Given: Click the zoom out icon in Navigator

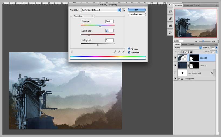Looking at the screenshot, I should pos(196,41).
